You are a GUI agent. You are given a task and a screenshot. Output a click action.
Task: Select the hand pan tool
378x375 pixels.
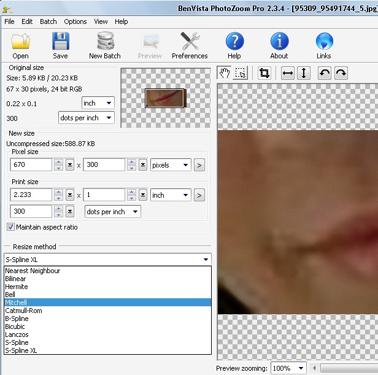click(x=225, y=73)
